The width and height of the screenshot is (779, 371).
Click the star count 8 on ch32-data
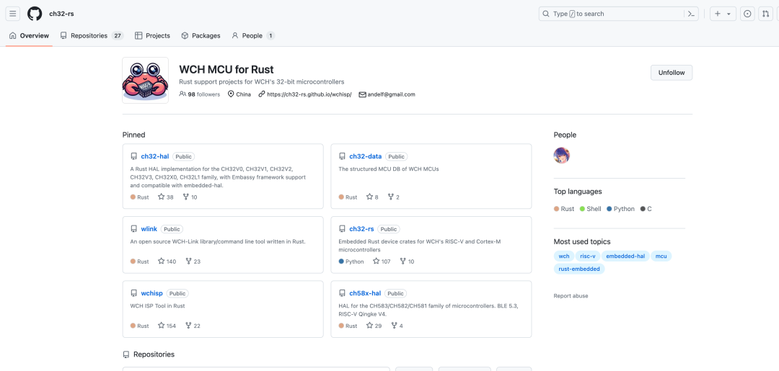pos(372,197)
